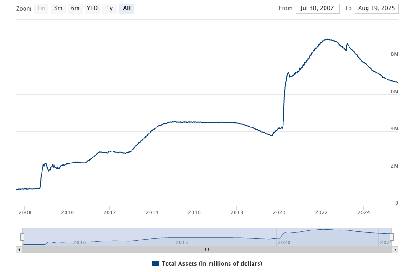Click the 2015 label in navigator
This screenshot has height=272, width=415.
point(181,242)
